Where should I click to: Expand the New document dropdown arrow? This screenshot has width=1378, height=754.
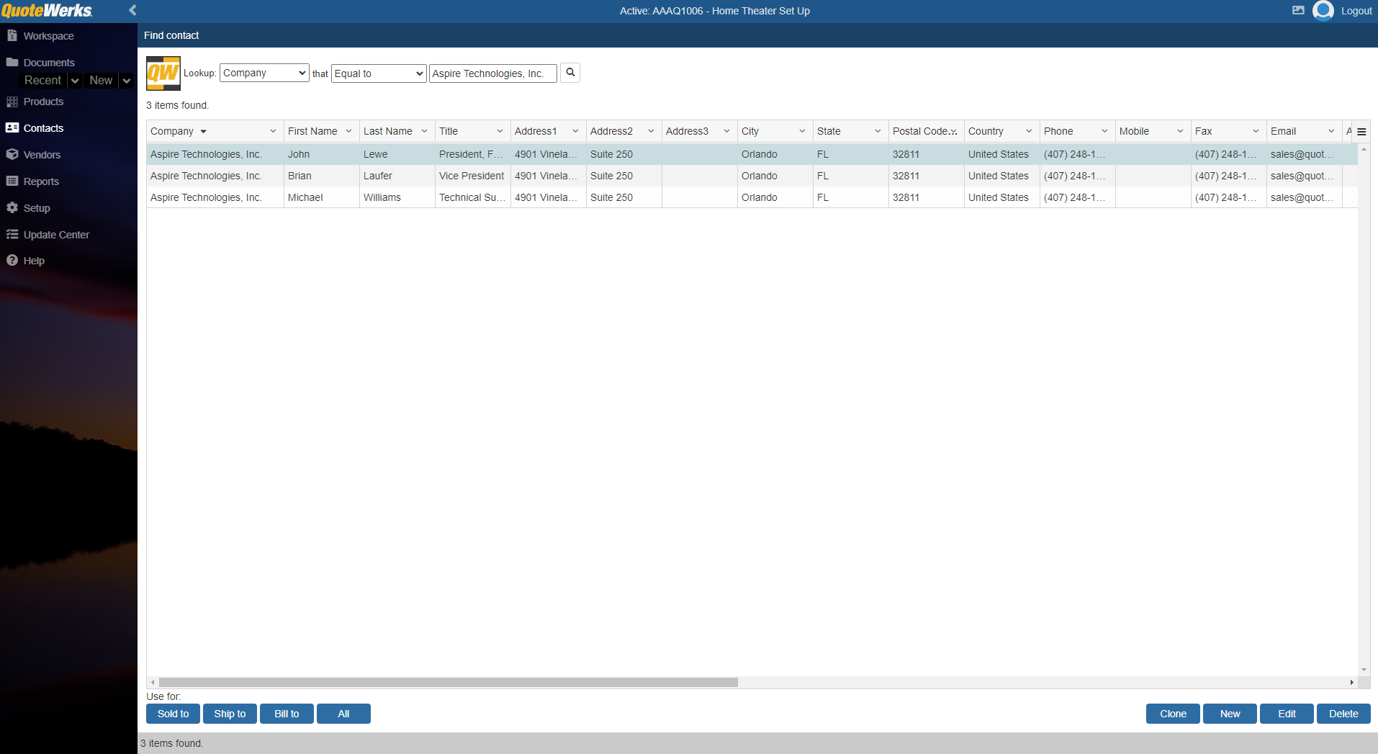(127, 81)
